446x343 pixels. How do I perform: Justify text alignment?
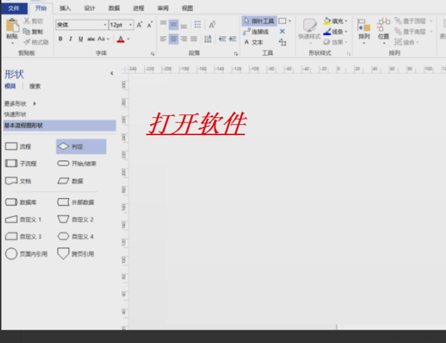(x=194, y=39)
